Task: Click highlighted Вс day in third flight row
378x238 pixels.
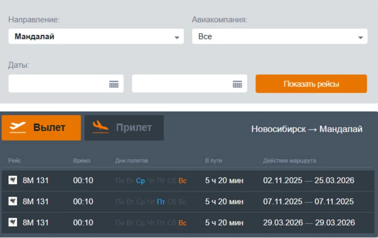Action: coord(183,223)
